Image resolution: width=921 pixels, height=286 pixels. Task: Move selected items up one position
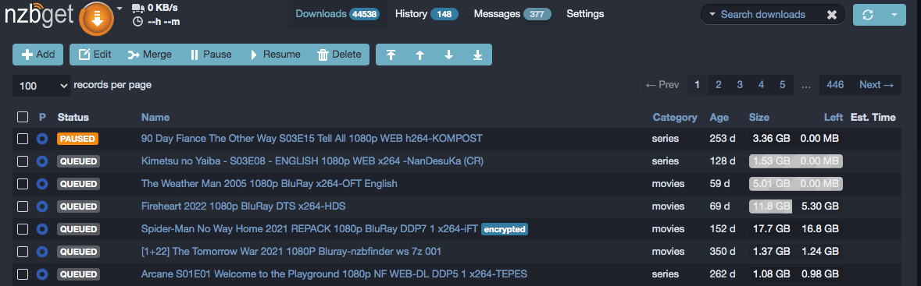coord(419,55)
